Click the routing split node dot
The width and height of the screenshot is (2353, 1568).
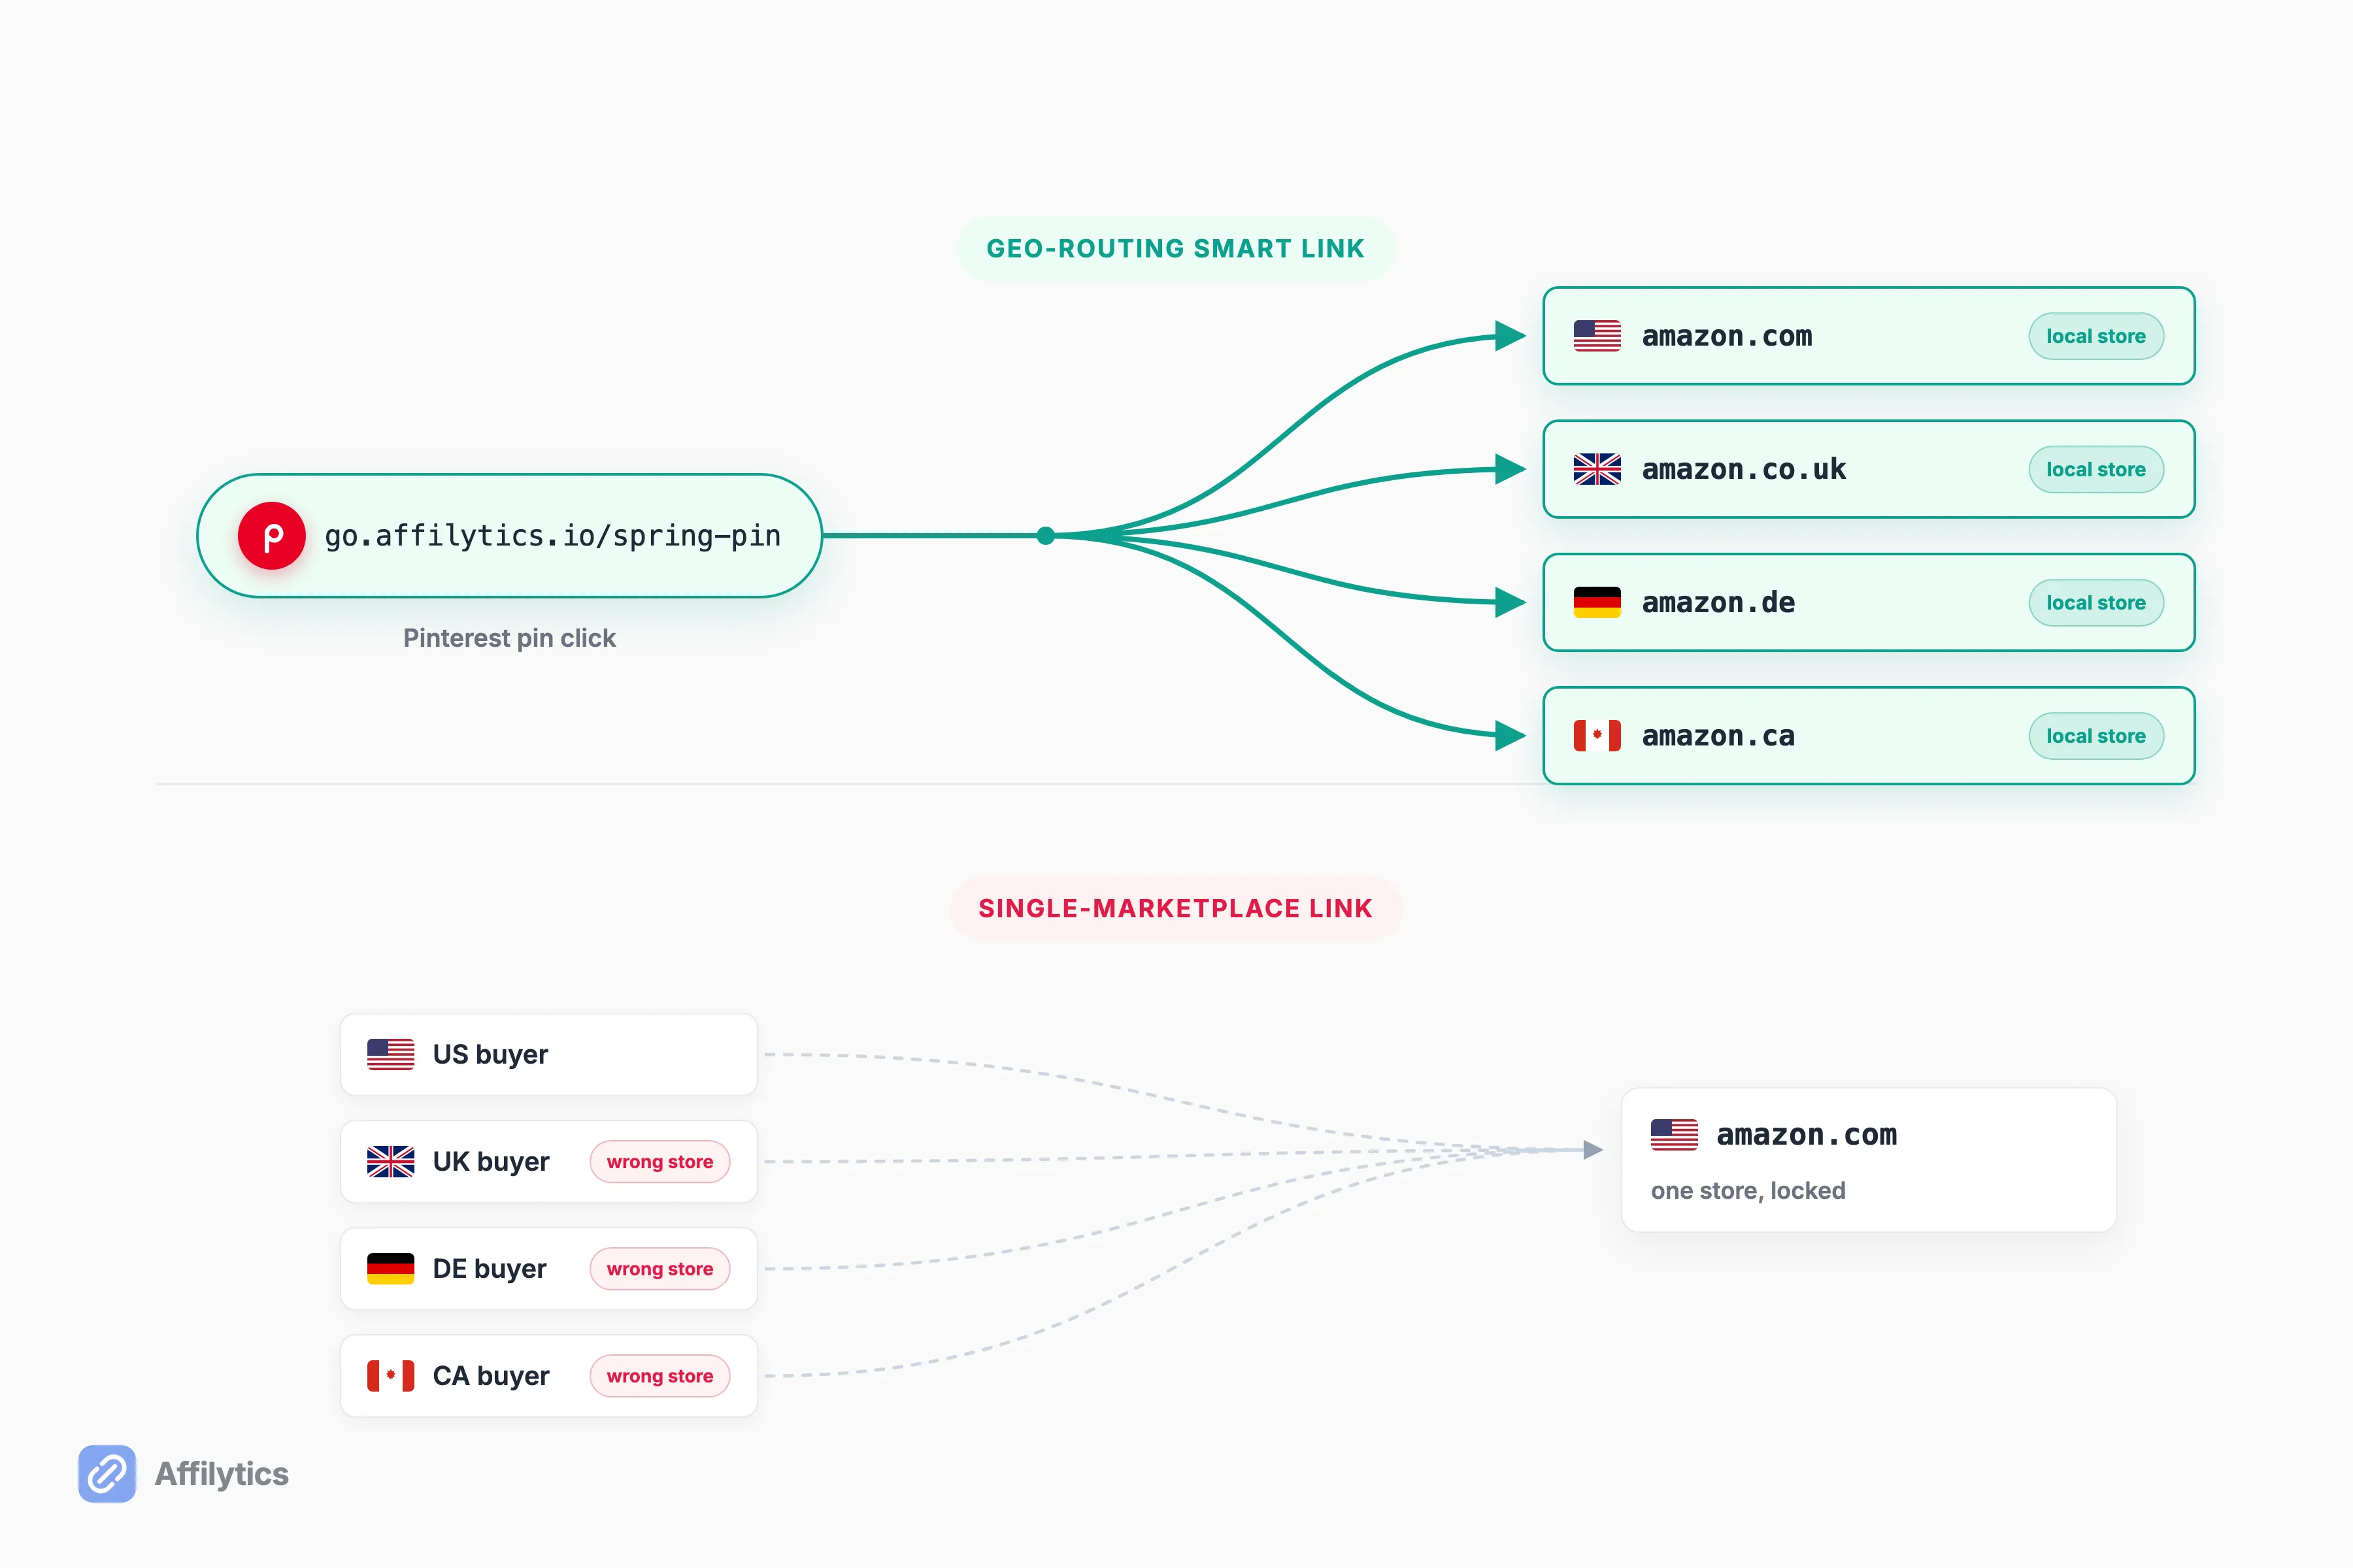click(x=1045, y=536)
